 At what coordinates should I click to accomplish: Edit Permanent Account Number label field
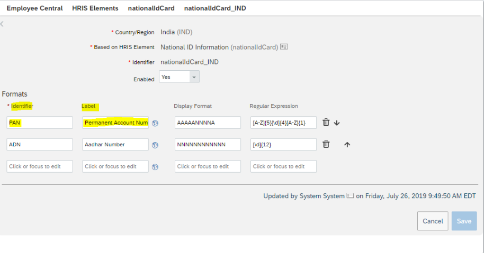115,123
